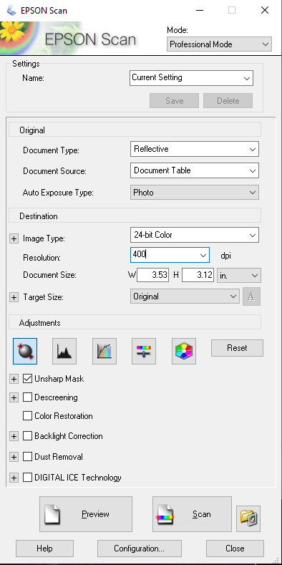Open the settings Name dropdown
Screen dimensions: 282x565
click(191, 77)
